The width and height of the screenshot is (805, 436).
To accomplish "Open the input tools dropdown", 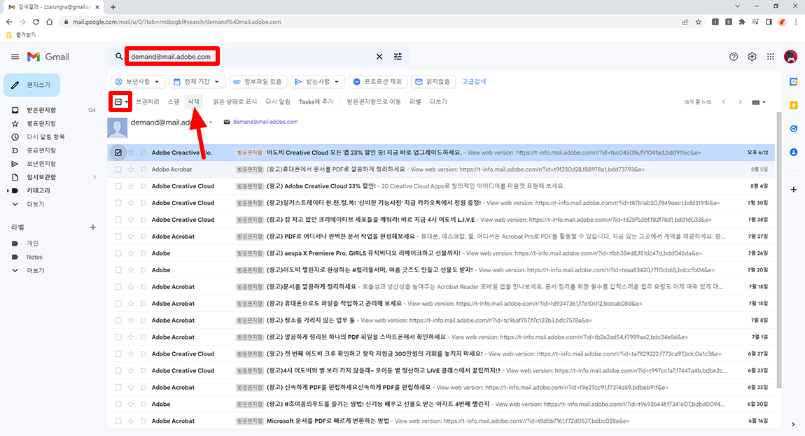I will tap(758, 102).
